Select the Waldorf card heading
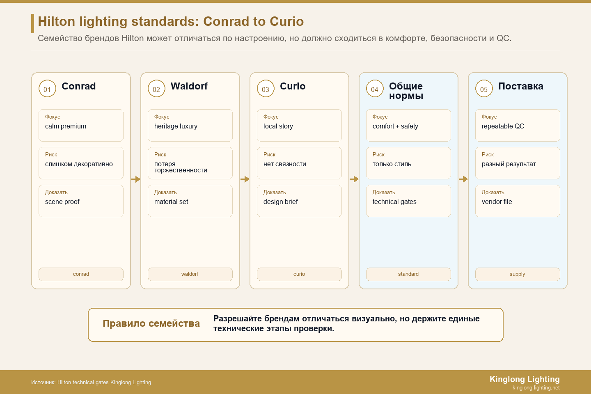Viewport: 591px width, 394px height. 189,86
